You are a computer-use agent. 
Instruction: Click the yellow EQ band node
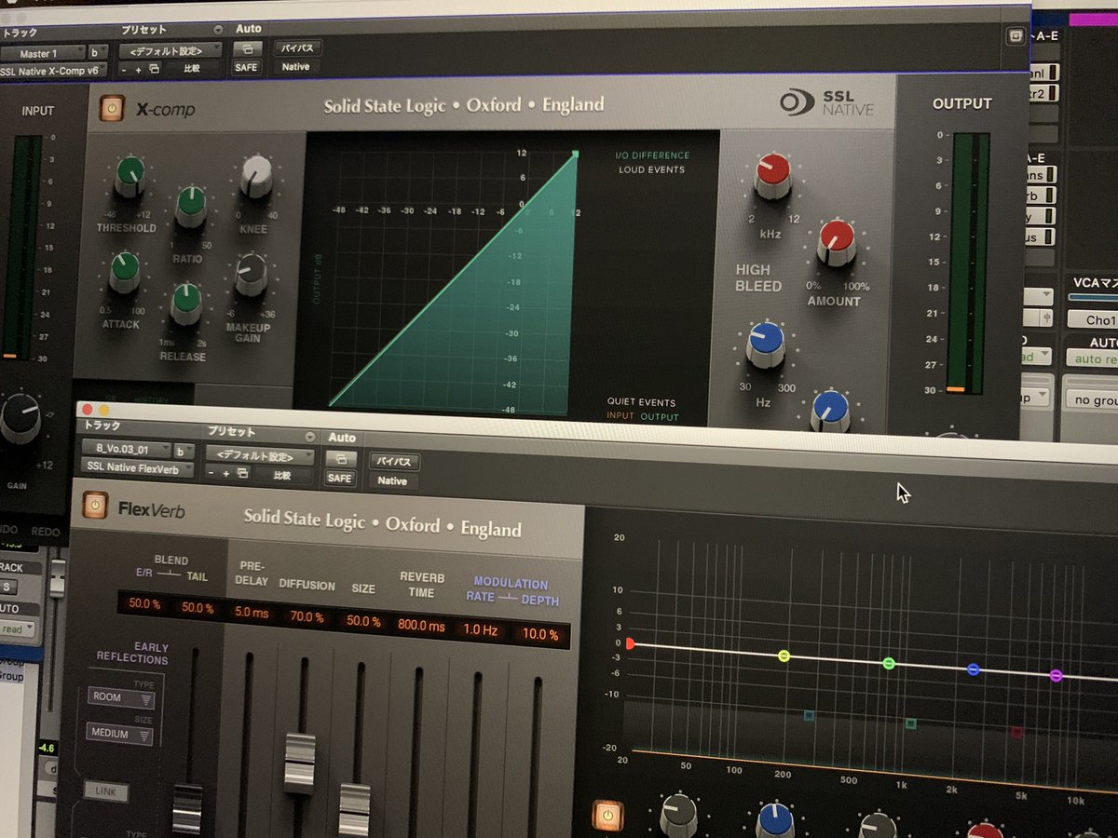pos(784,656)
